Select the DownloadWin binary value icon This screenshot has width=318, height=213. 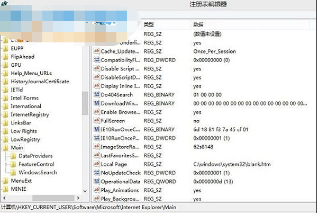click(x=97, y=103)
